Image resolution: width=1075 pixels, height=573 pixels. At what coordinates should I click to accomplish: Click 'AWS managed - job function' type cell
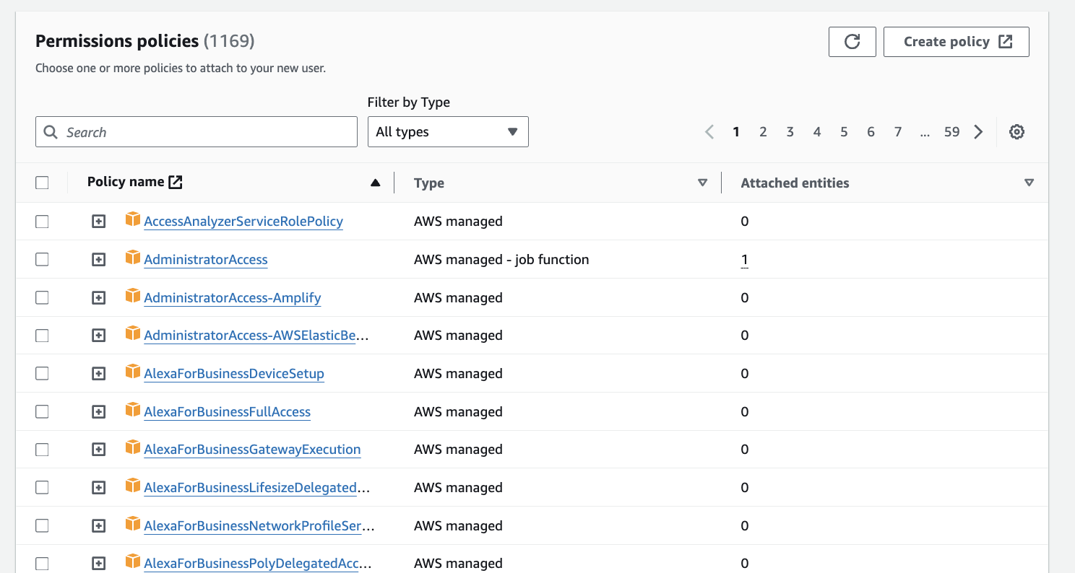501,260
